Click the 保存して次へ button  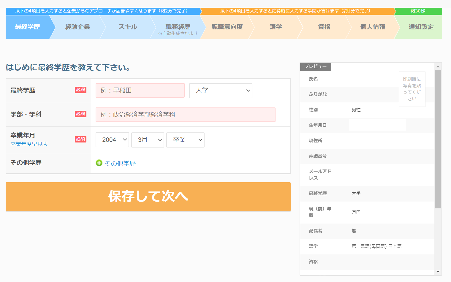point(148,197)
